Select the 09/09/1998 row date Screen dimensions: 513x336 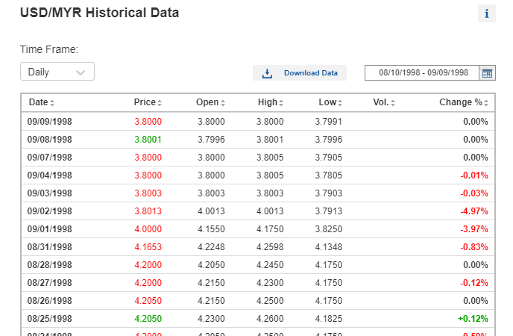coord(50,122)
